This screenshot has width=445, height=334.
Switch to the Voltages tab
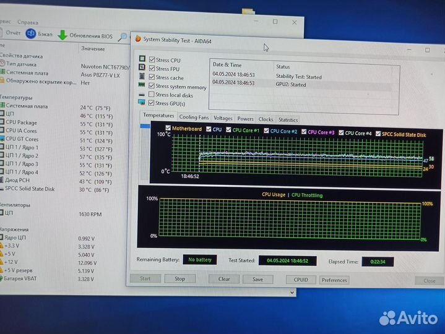223,118
